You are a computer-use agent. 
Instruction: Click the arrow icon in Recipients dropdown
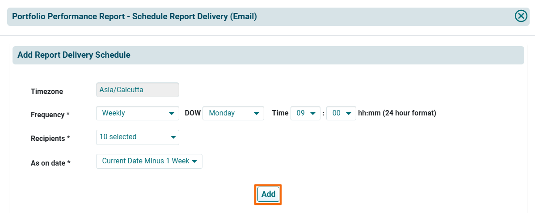point(173,137)
